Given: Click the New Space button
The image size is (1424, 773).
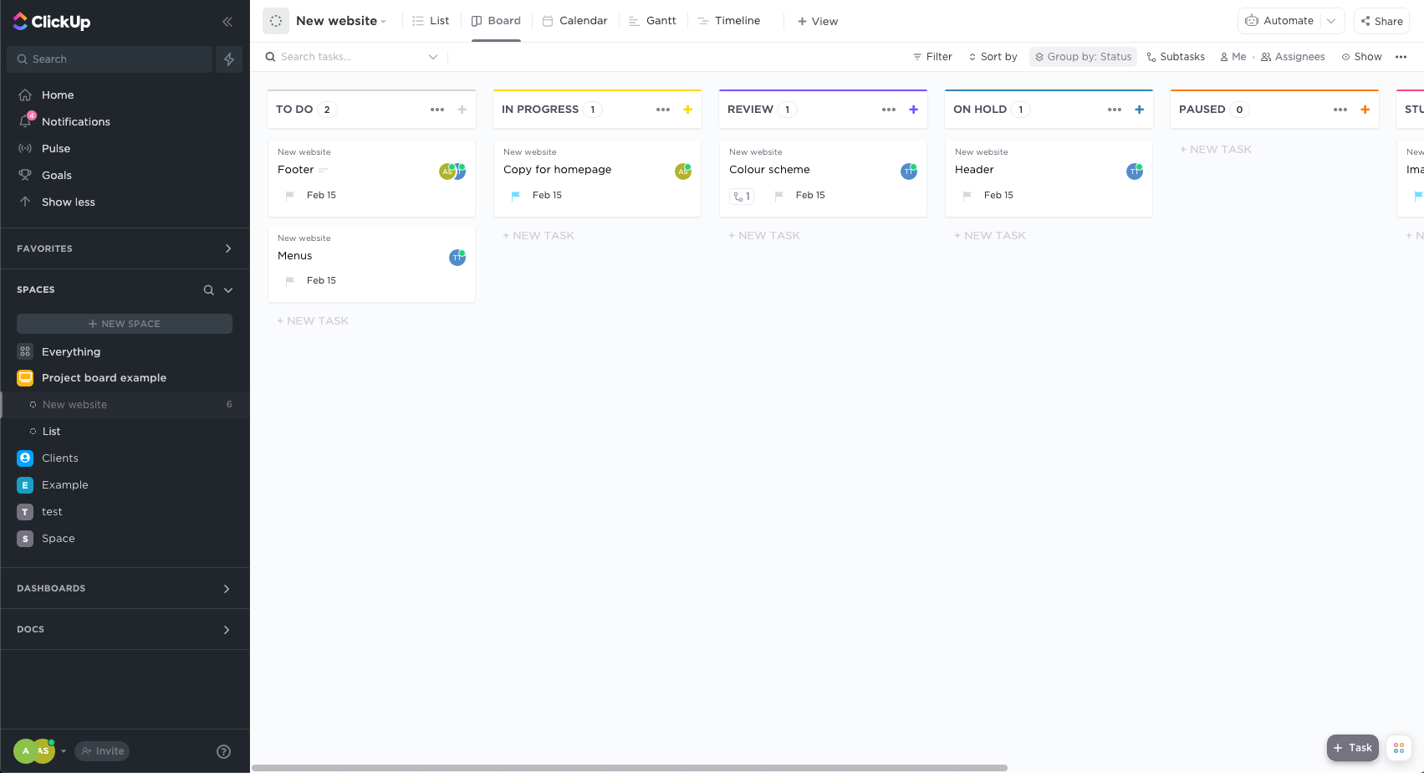Looking at the screenshot, I should click(125, 324).
